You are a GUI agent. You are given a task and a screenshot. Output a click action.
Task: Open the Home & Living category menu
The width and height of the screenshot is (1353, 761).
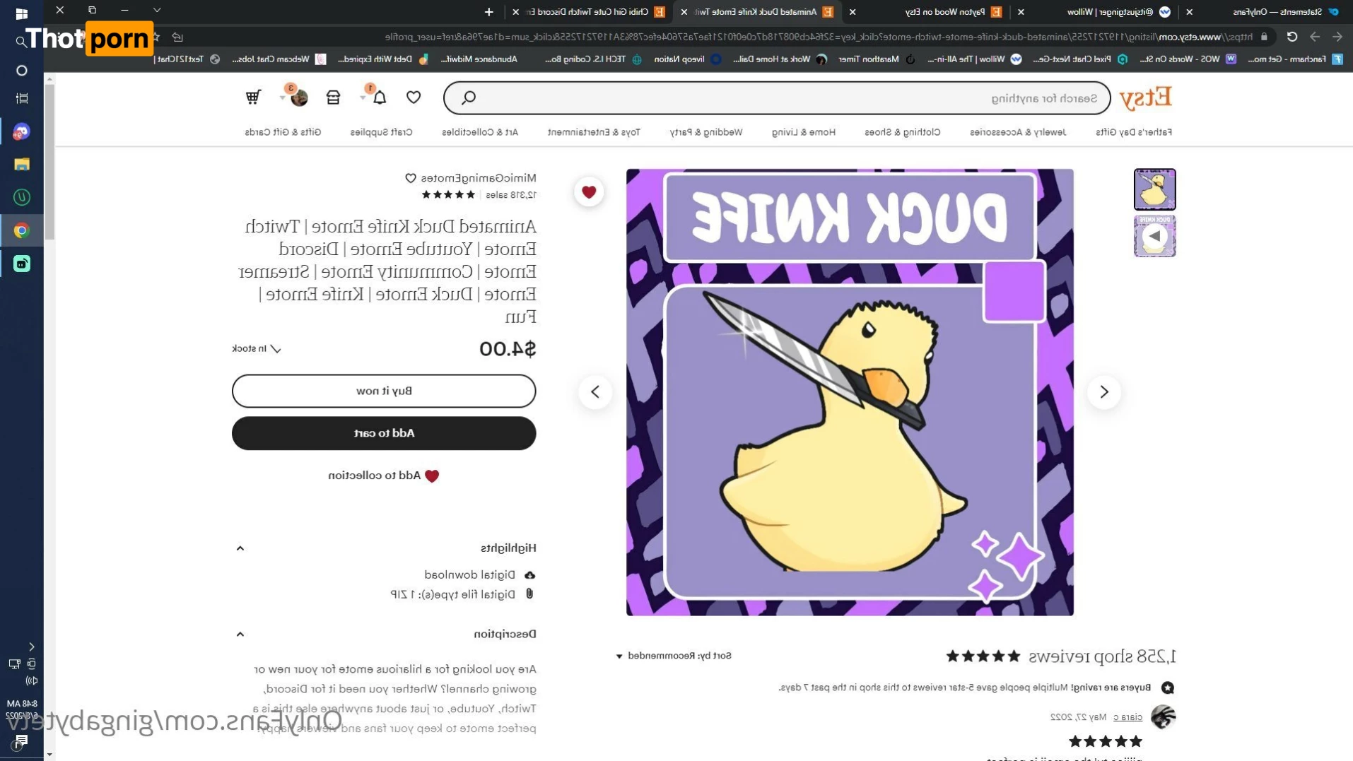click(x=803, y=132)
